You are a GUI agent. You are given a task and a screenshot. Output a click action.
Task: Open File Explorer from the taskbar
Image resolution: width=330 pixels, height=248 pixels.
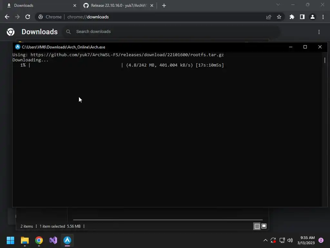[x=25, y=240]
